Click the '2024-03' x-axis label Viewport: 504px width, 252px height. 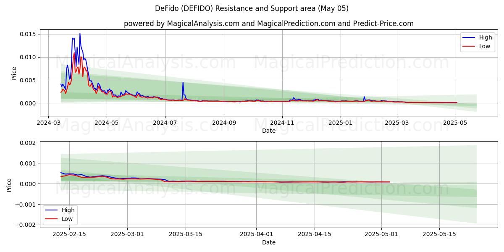pos(48,123)
